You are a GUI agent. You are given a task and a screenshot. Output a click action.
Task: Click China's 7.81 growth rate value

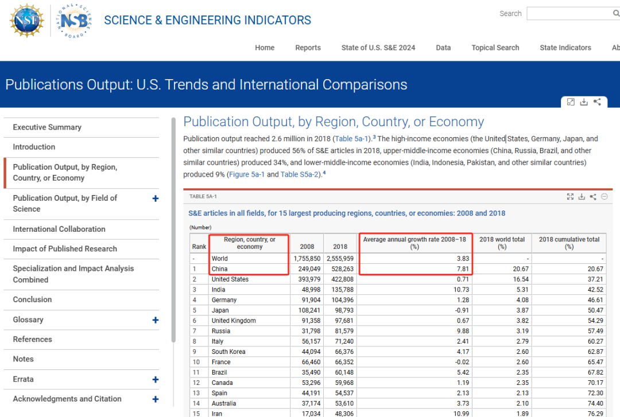463,269
